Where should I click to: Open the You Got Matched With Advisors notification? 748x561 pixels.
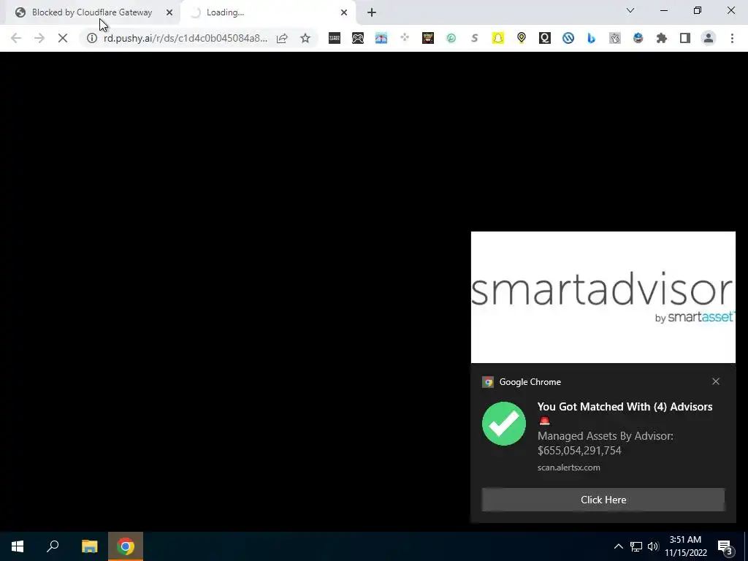(x=625, y=407)
